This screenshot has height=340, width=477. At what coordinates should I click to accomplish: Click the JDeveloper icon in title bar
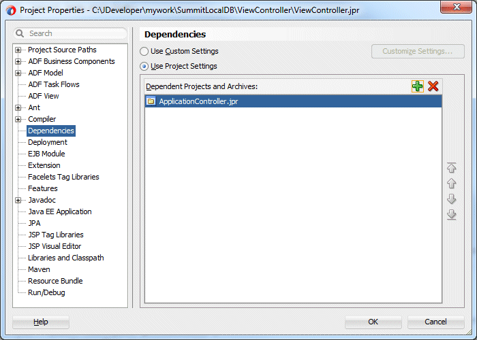tap(11, 10)
